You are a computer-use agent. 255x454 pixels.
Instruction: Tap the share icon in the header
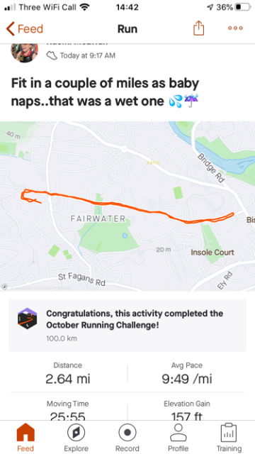point(198,28)
